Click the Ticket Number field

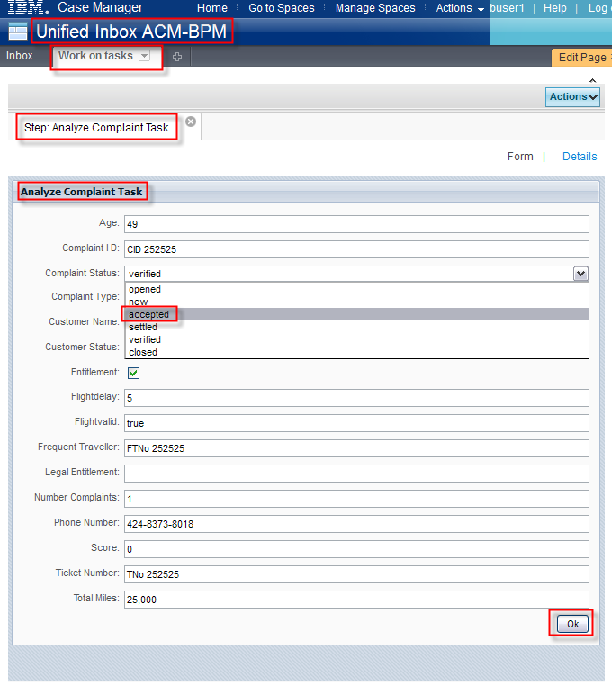click(356, 574)
